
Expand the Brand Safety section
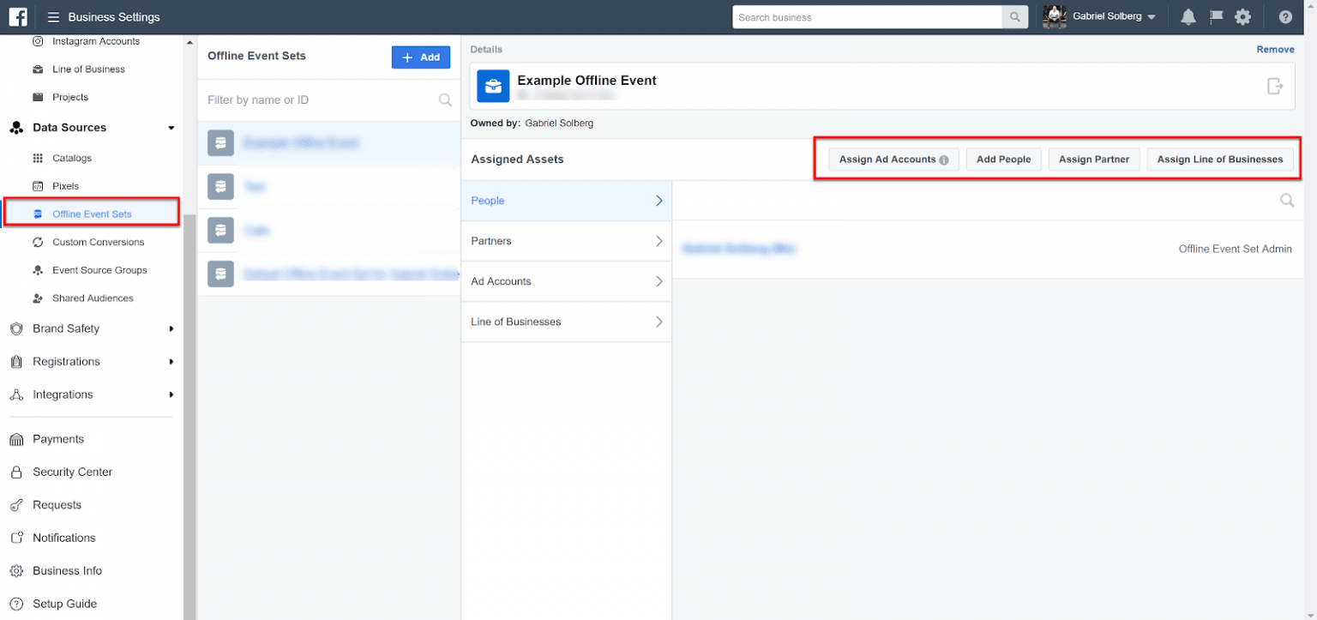tap(171, 328)
